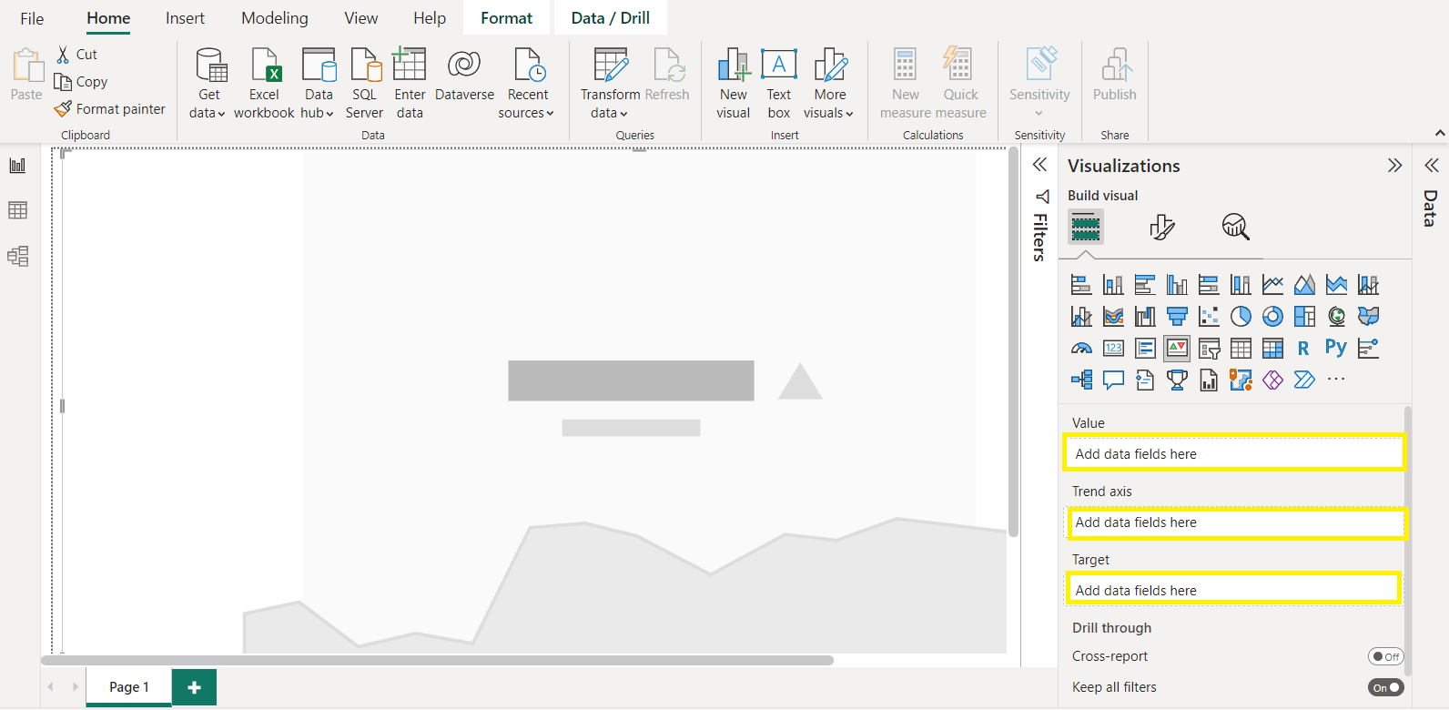Open the Format ribbon tab
This screenshot has width=1449, height=710.
pos(507,18)
